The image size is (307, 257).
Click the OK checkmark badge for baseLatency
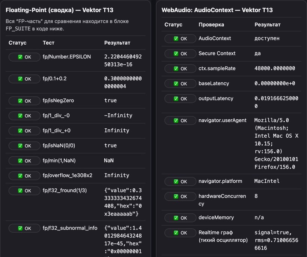pos(180,84)
